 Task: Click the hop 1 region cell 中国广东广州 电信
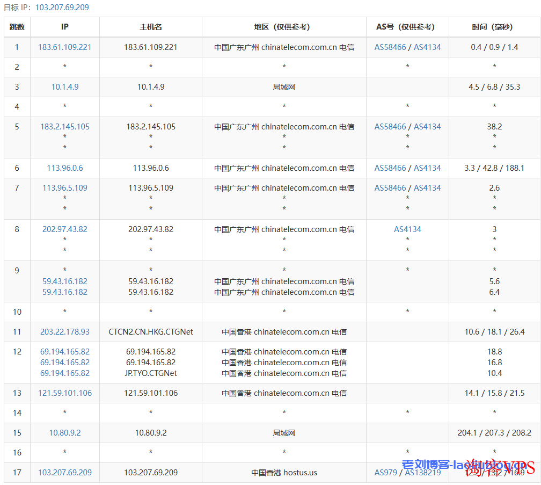coord(284,47)
